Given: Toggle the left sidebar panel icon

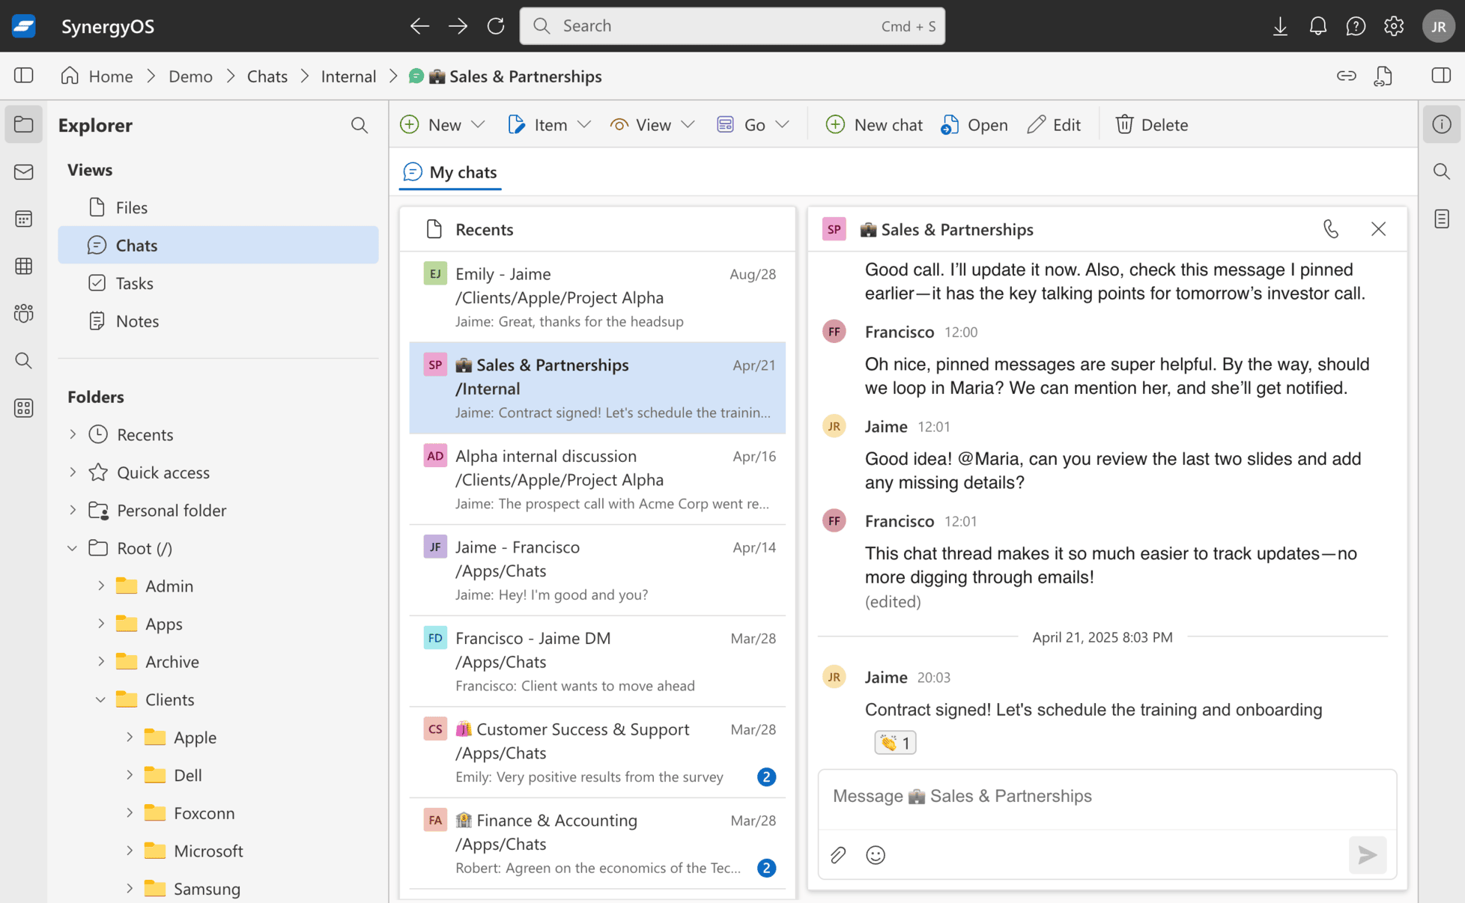Looking at the screenshot, I should pyautogui.click(x=24, y=76).
